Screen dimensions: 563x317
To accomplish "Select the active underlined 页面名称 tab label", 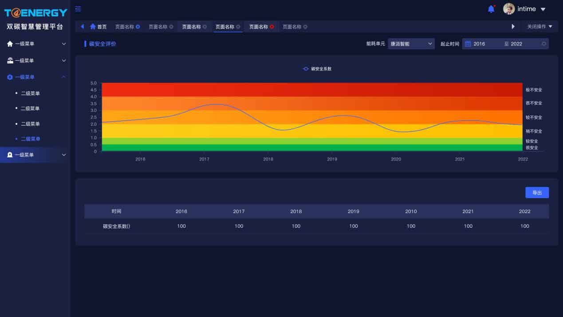I will point(225,27).
